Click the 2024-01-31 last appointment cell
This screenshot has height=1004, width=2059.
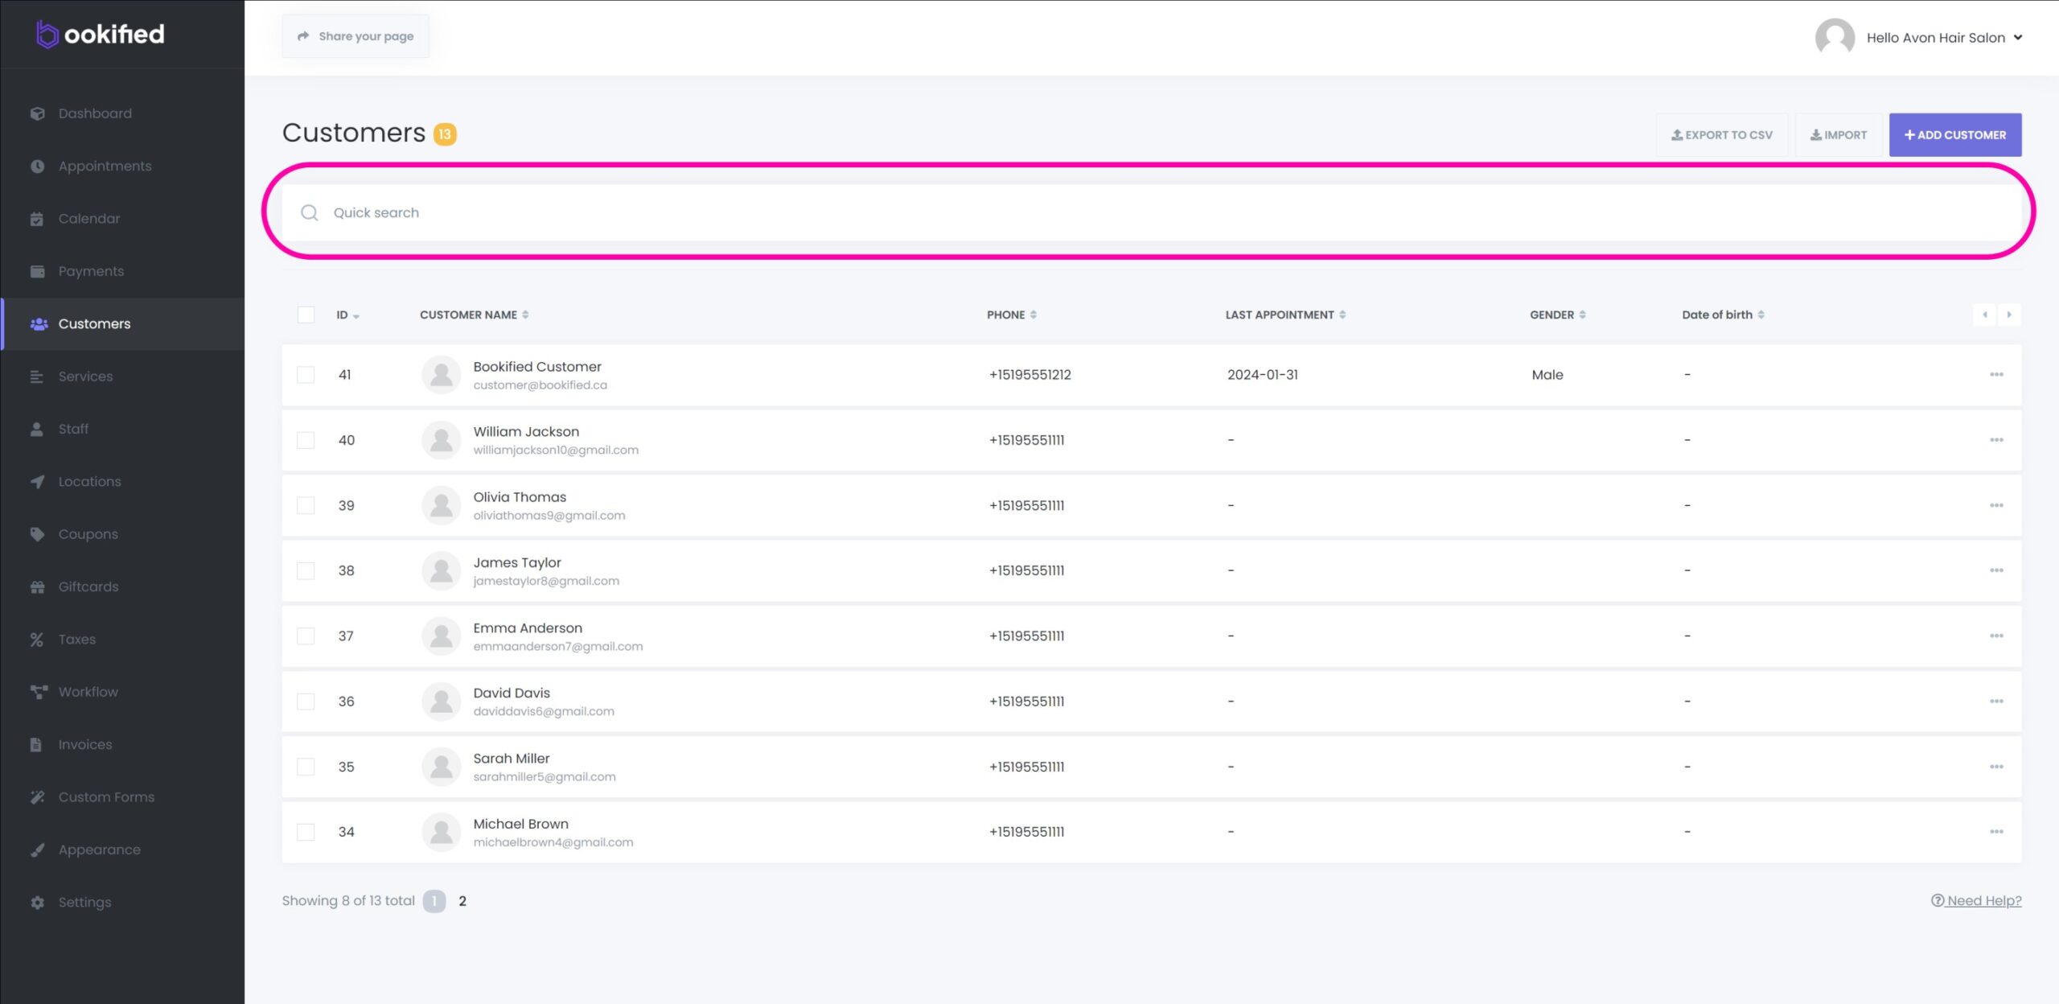pyautogui.click(x=1263, y=375)
